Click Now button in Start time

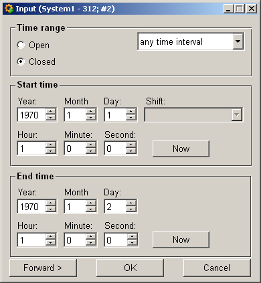181,149
